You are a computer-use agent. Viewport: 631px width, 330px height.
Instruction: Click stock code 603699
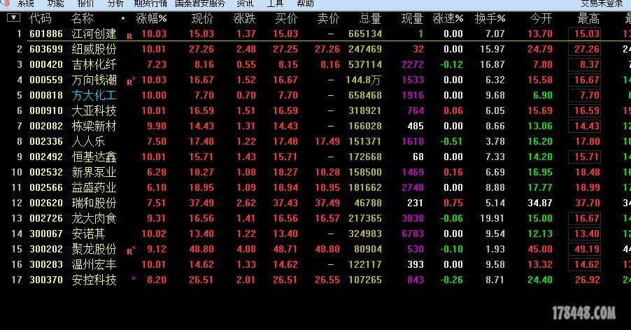point(46,49)
